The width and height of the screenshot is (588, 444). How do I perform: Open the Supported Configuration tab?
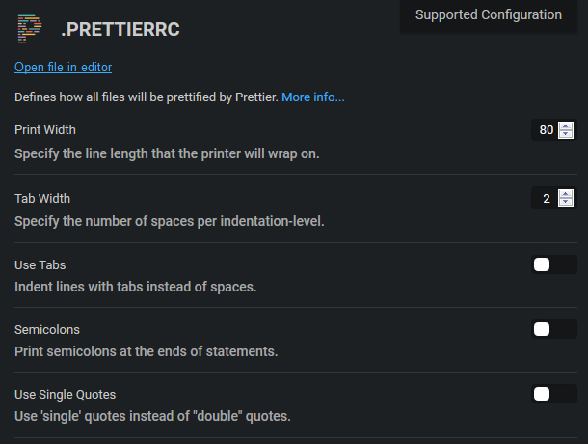click(x=488, y=15)
